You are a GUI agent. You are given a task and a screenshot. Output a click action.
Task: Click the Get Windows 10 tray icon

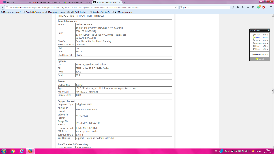point(246,151)
